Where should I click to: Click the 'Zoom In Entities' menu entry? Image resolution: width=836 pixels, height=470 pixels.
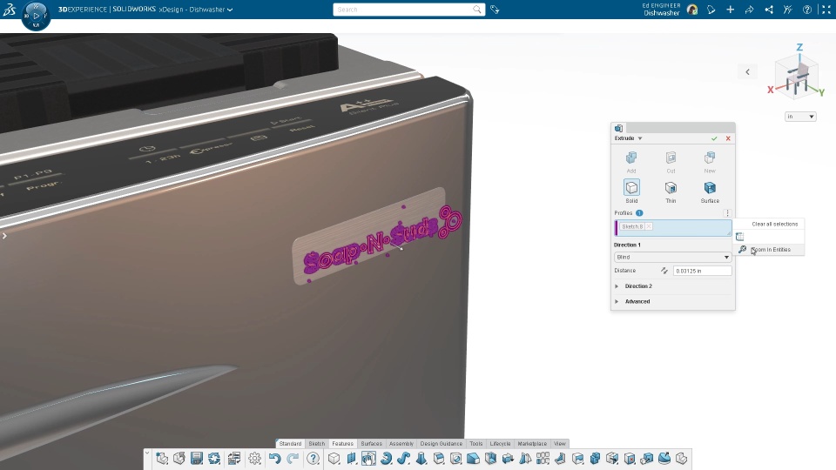771,250
